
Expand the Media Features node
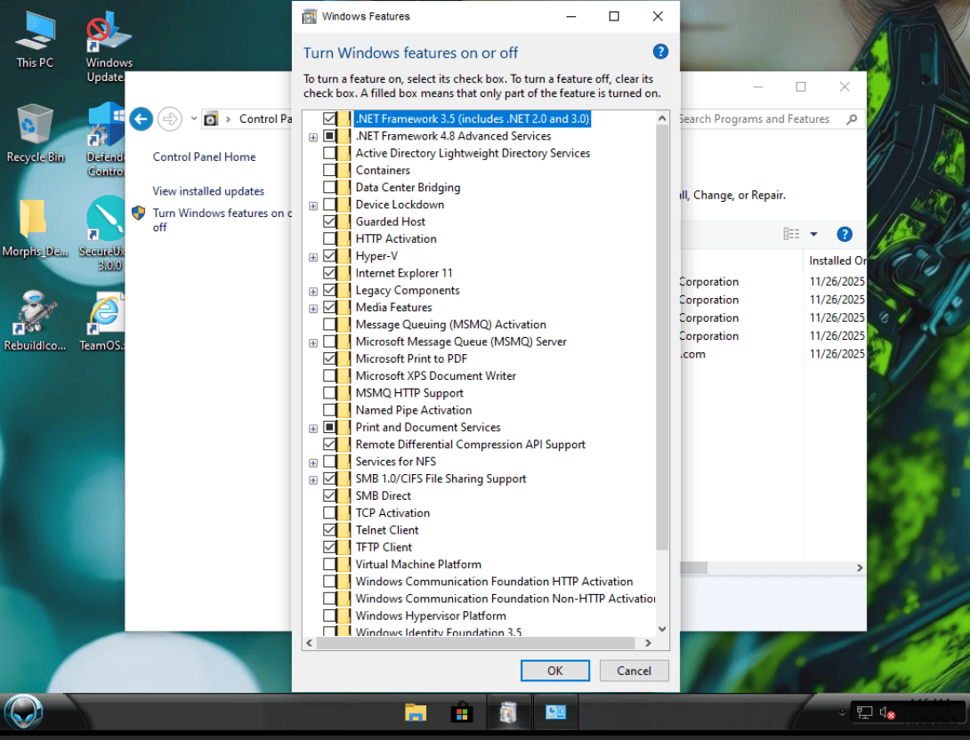[x=313, y=309]
